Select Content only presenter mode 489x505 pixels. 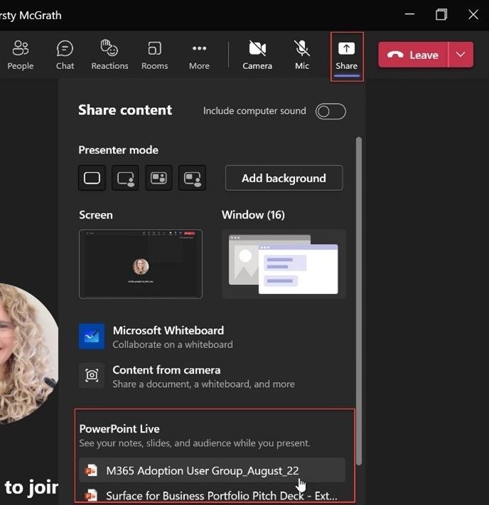[92, 178]
